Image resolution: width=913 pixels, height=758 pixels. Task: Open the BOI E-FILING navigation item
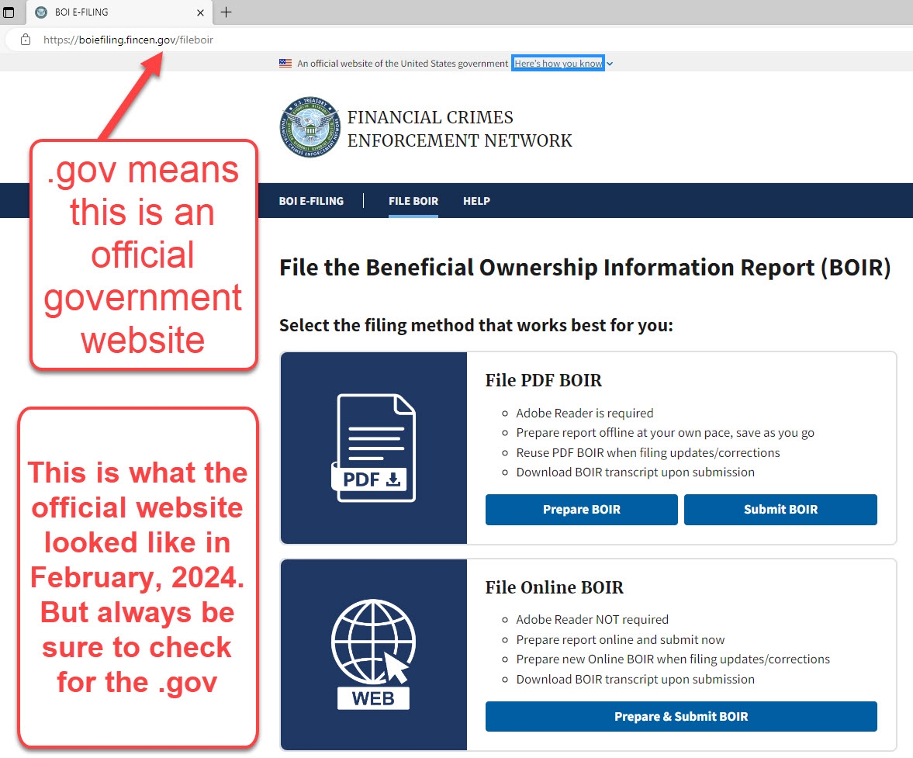[312, 201]
